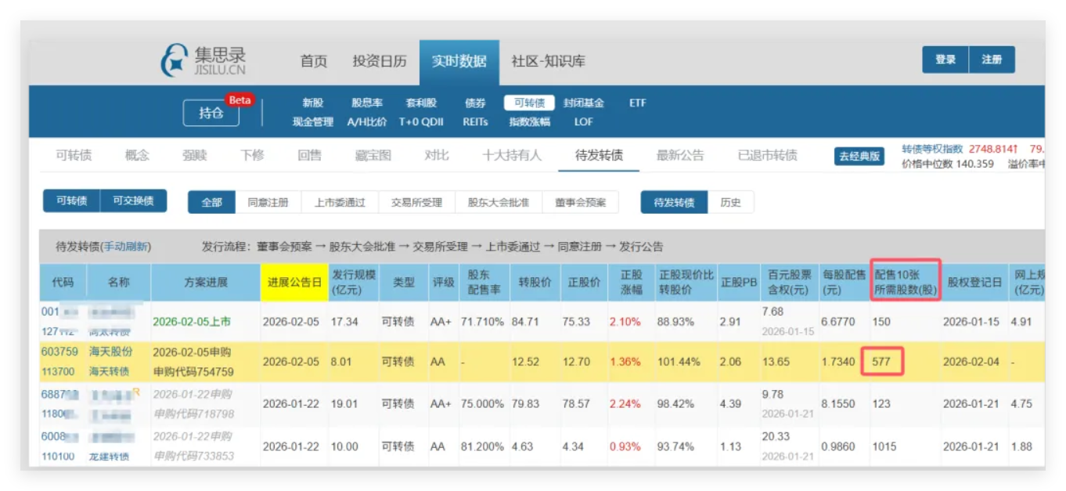Sort by the 进展公告日 column header

[294, 282]
